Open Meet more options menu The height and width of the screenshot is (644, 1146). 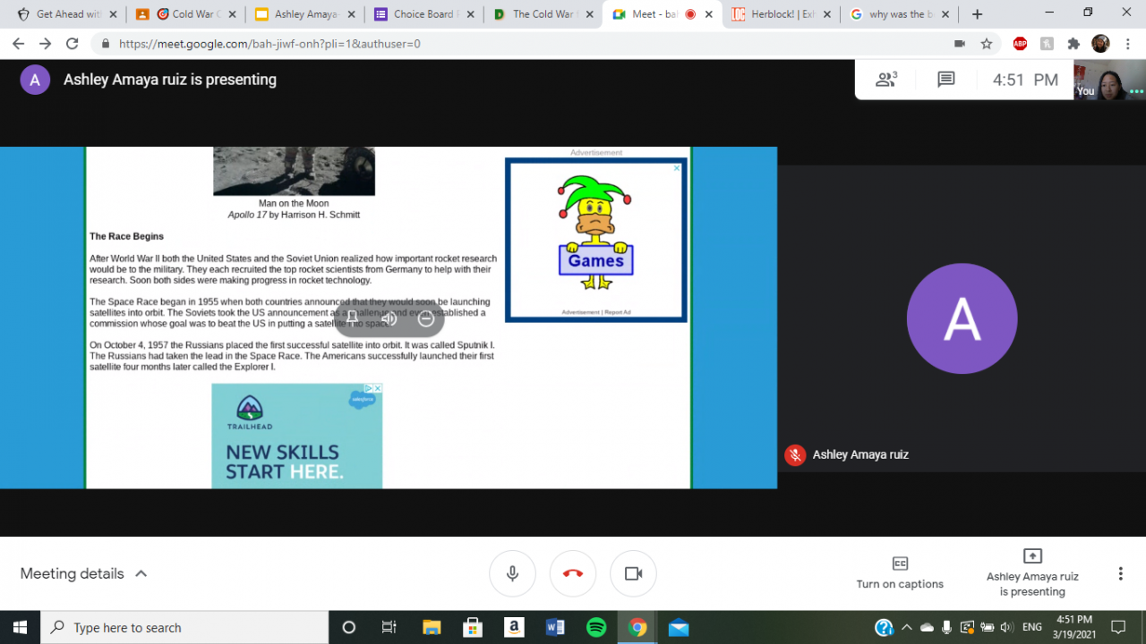[1120, 573]
